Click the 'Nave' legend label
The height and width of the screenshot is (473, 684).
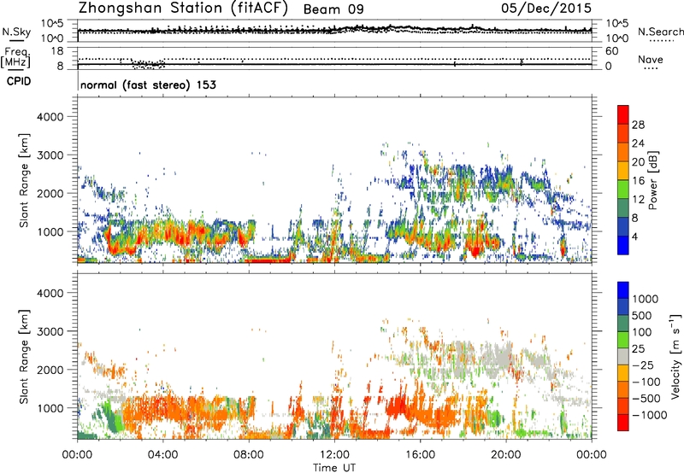(651, 60)
